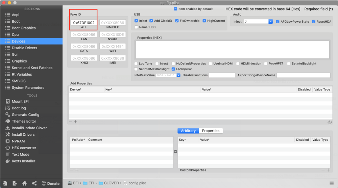Viewport: 338px width, 188px height.
Task: Launch the Themes Editor tool
Action: (x=24, y=121)
